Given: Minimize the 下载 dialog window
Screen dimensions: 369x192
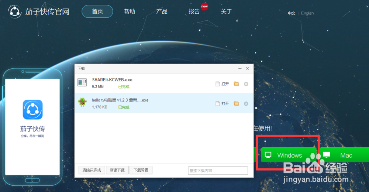Looking at the screenshot, I should point(240,68).
